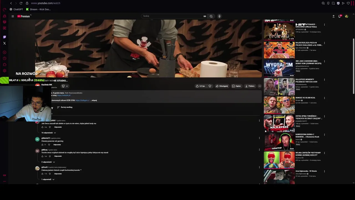This screenshot has height=200, width=355.
Task: Expand the 2 odpowiedzi replies
Action: pos(48,162)
